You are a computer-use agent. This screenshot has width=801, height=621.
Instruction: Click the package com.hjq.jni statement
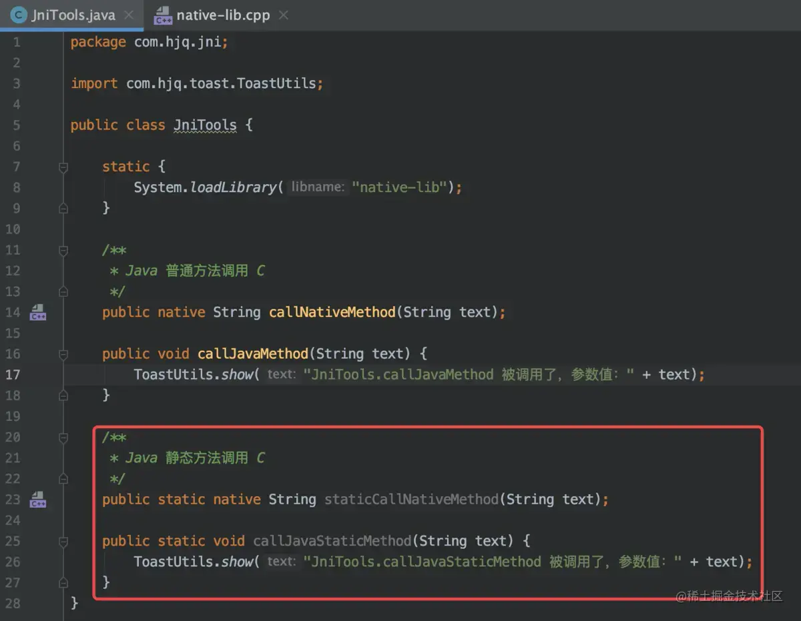[x=150, y=42]
